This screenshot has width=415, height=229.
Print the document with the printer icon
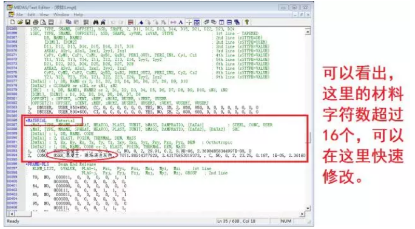click(x=35, y=22)
